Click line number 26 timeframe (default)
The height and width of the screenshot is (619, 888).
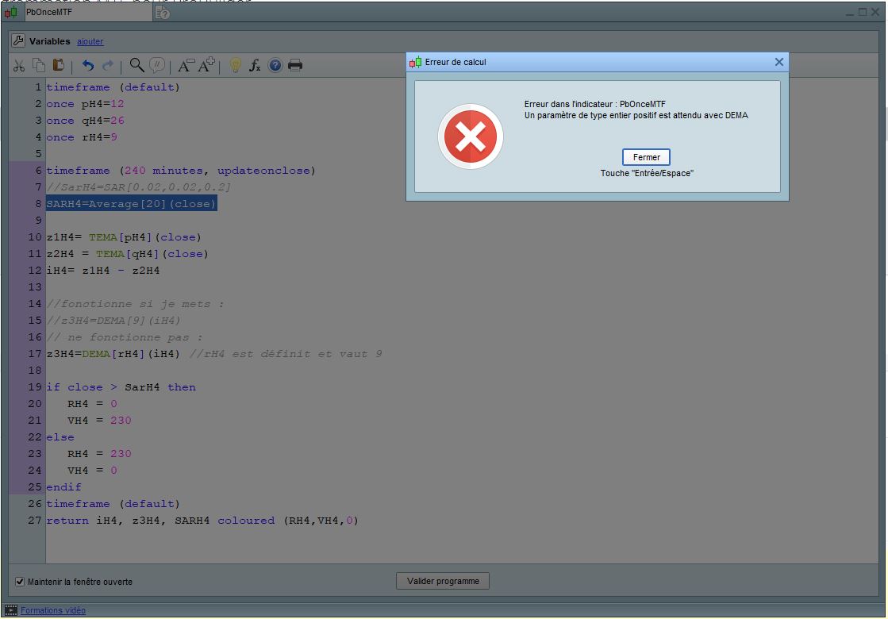(113, 504)
